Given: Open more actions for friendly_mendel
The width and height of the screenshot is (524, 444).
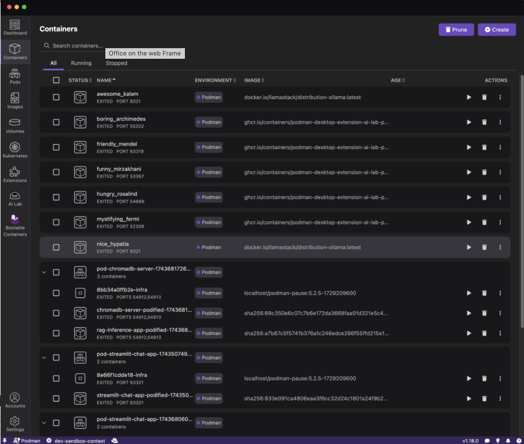Looking at the screenshot, I should (x=500, y=147).
